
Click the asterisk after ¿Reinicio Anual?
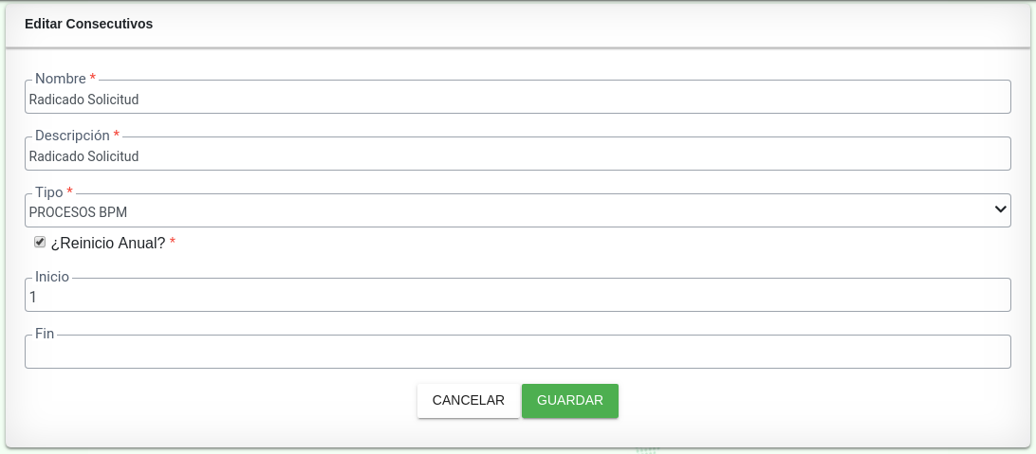point(173,244)
